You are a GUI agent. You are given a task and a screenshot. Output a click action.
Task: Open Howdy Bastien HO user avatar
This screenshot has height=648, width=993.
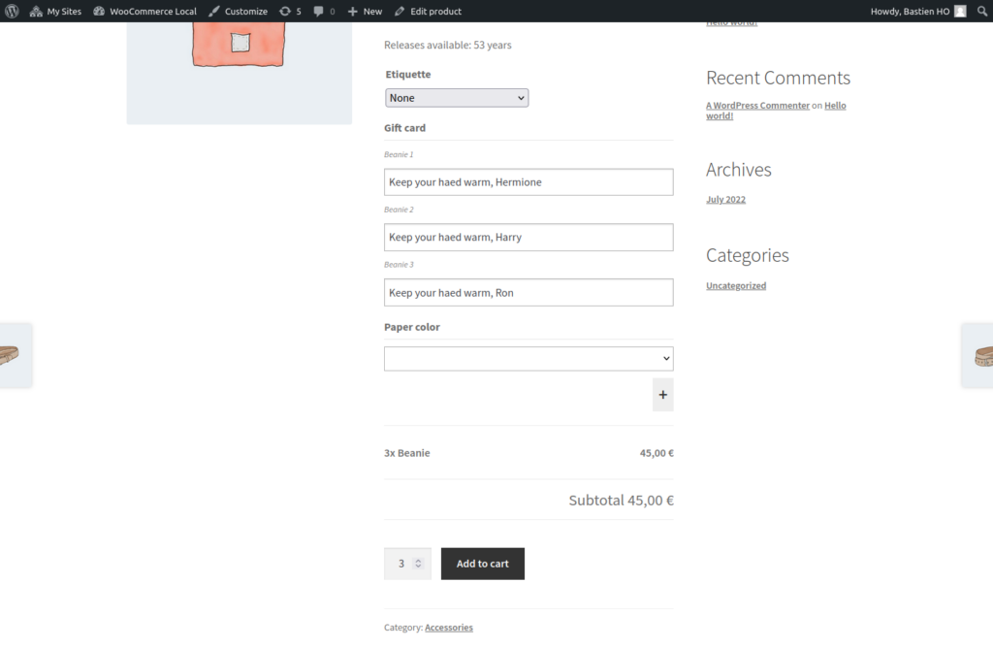[x=959, y=11]
